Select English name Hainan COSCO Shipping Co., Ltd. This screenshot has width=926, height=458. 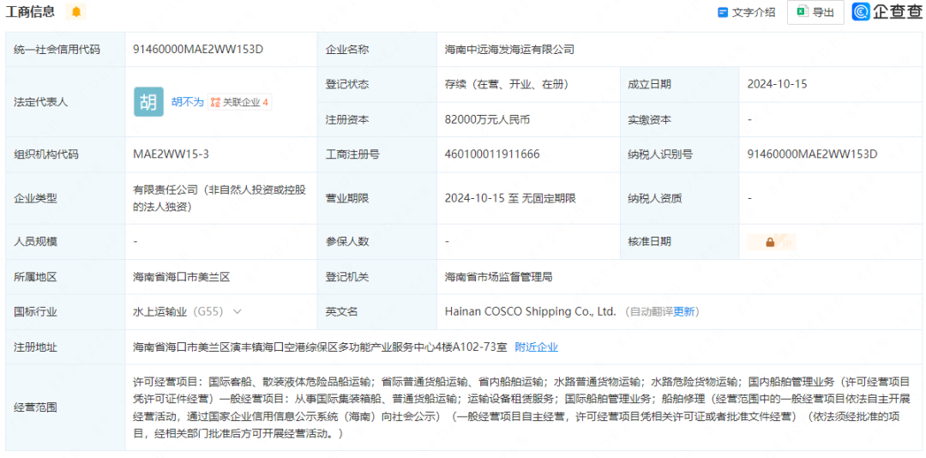pyautogui.click(x=531, y=311)
